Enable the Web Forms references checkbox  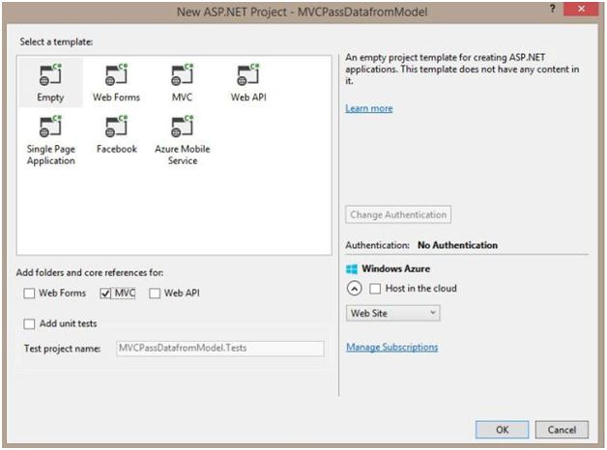tap(31, 293)
